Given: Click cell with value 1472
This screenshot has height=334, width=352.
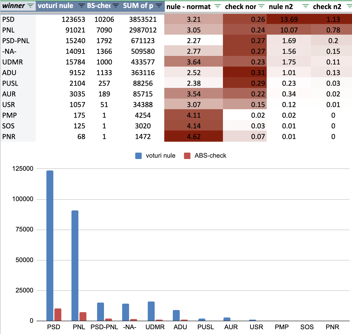Looking at the screenshot, I should [x=143, y=137].
